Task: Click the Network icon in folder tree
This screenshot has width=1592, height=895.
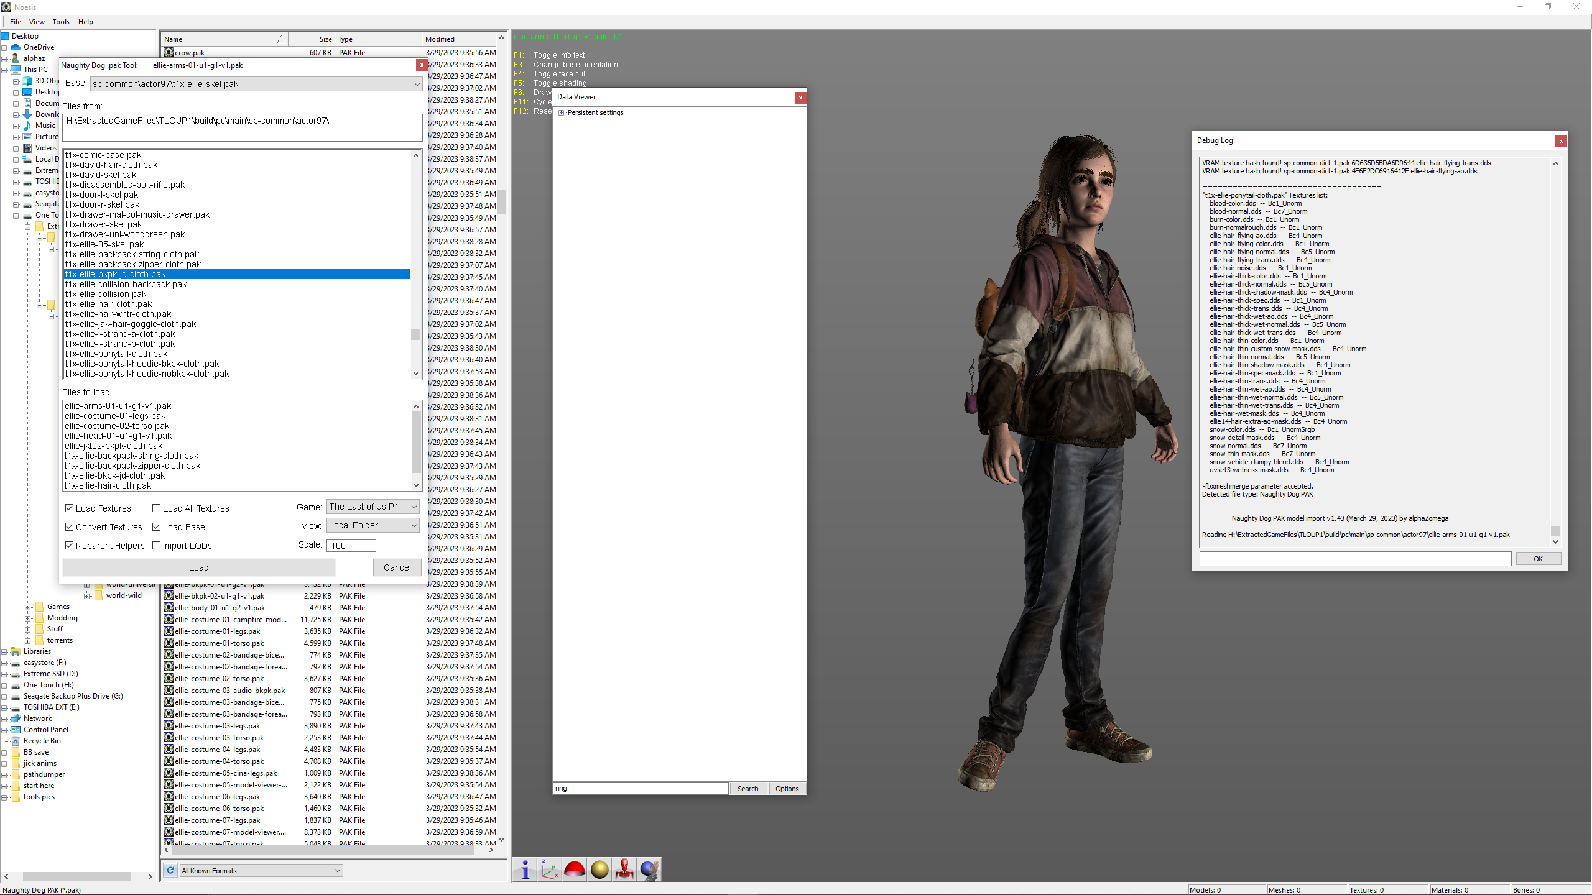Action: point(16,718)
